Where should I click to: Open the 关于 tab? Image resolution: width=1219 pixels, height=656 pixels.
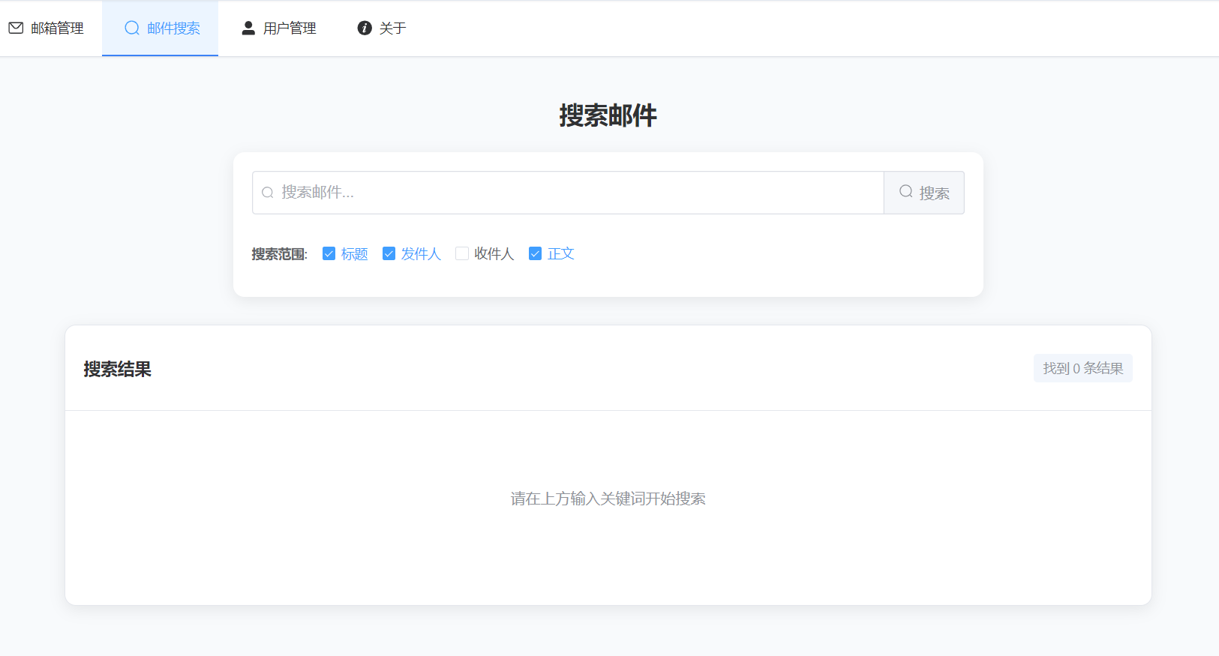[x=381, y=28]
